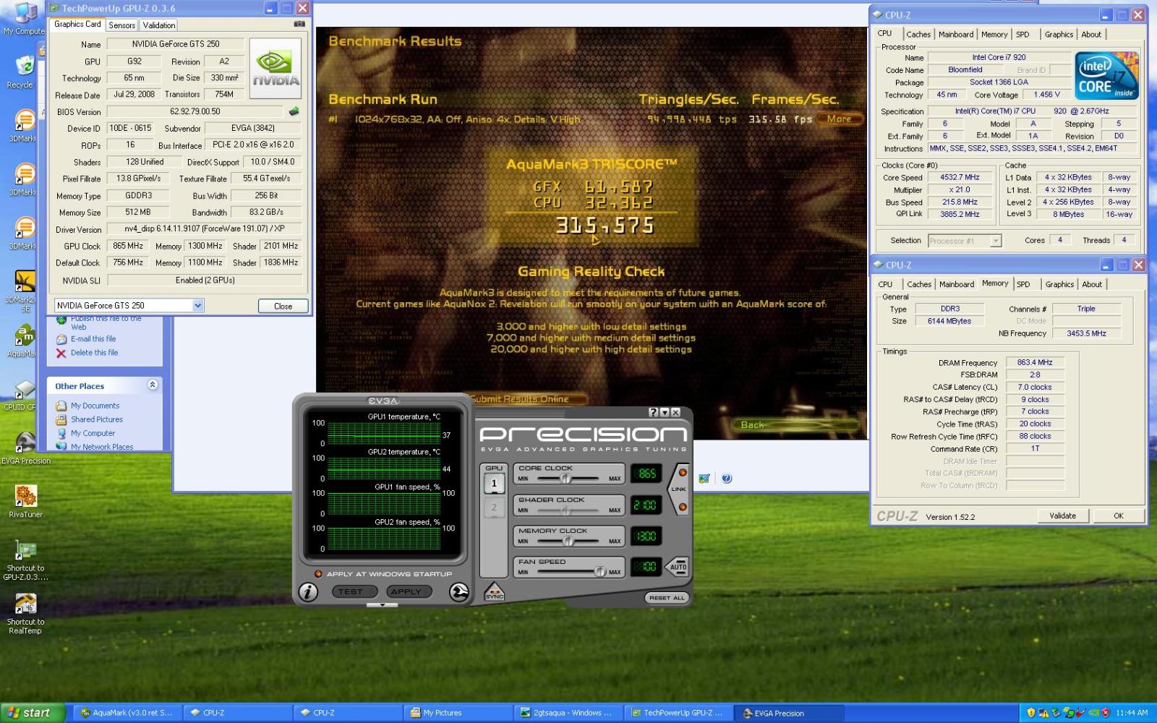This screenshot has height=723, width=1157.
Task: Click Intel Core i7 logo in CPU-Z
Action: (x=1106, y=75)
